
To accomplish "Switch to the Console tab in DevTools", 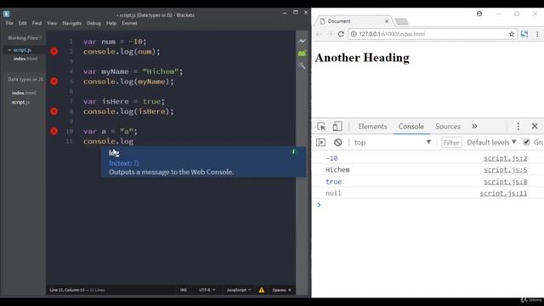I will pos(411,127).
